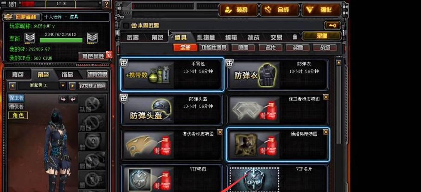Go to next character with right arrow
Image resolution: width=421 pixels, height=192 pixels.
pyautogui.click(x=72, y=86)
